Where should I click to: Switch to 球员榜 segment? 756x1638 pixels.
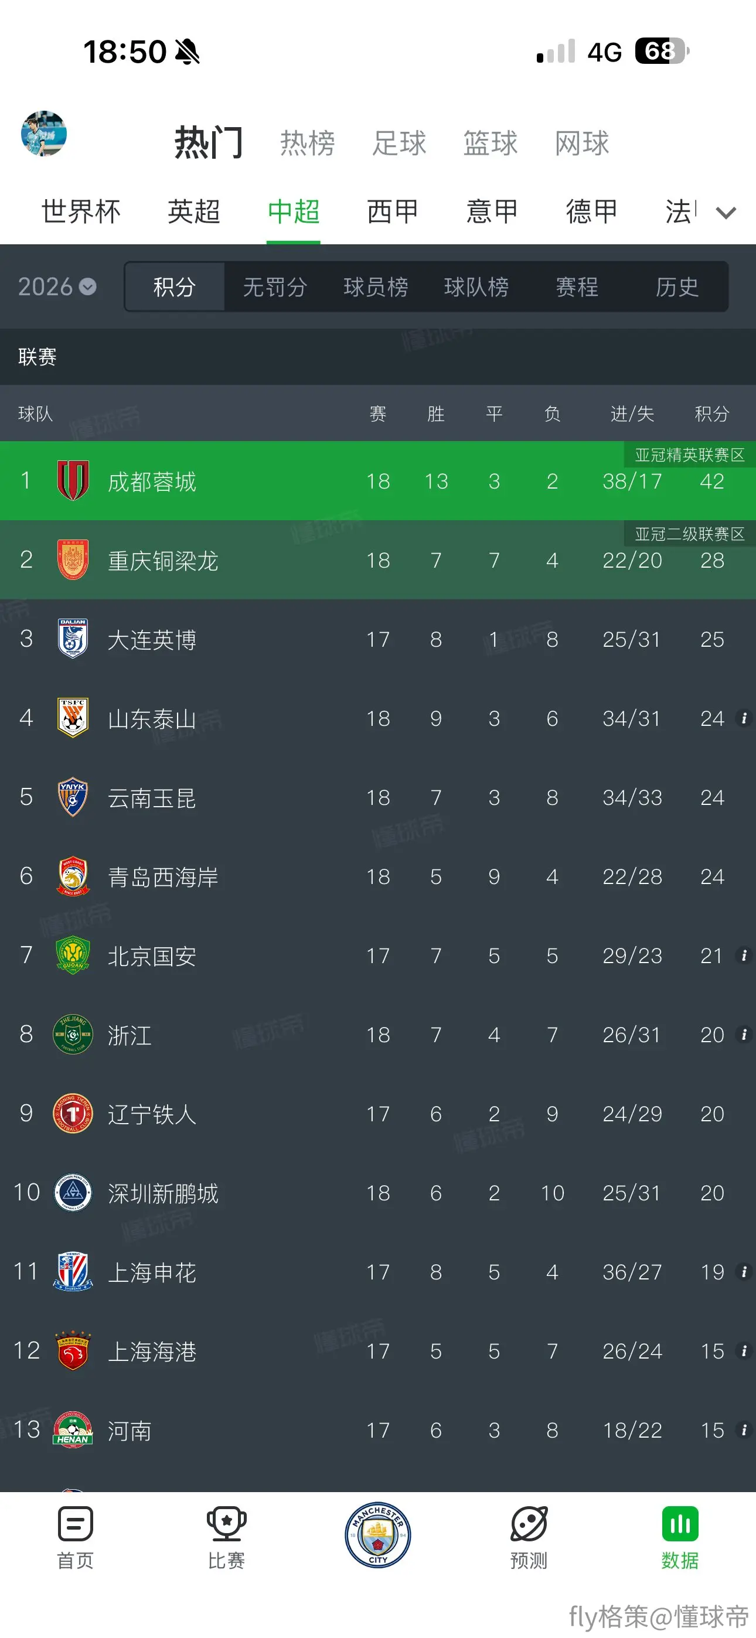(x=376, y=287)
